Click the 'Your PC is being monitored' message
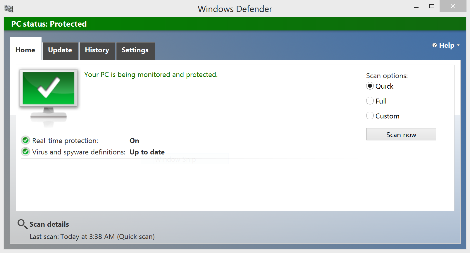Viewport: 470px width, 253px height. [x=151, y=75]
